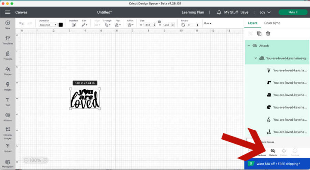Click the Deselect button in toolbar
The width and height of the screenshot is (310, 170).
coord(73,24)
